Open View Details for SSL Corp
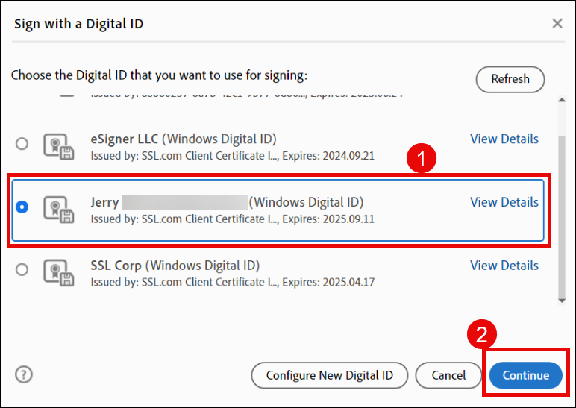 tap(504, 266)
